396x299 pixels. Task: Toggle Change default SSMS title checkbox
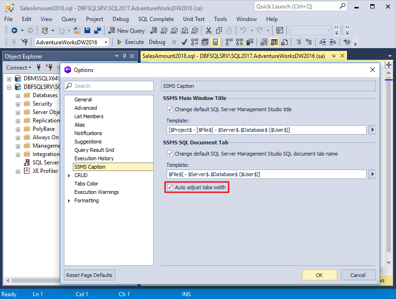click(x=170, y=109)
